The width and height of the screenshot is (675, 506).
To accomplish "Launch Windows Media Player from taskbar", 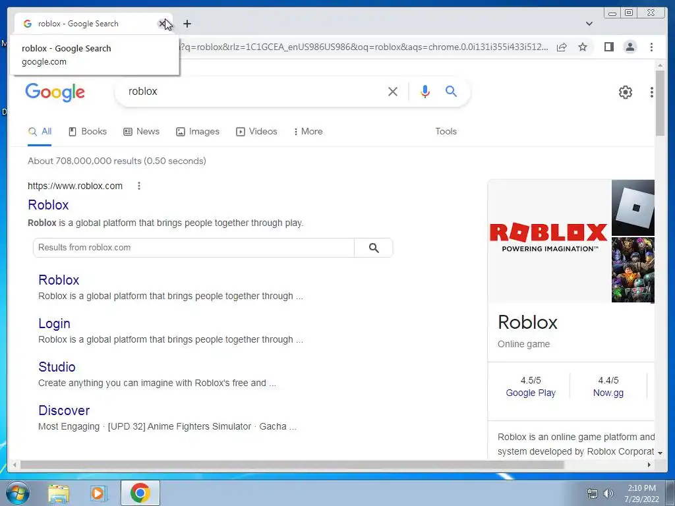I will pos(98,493).
